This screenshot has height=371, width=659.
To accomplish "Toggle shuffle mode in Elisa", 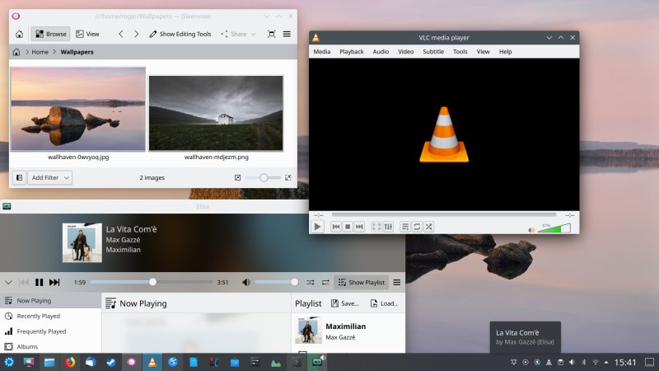I will tap(311, 282).
